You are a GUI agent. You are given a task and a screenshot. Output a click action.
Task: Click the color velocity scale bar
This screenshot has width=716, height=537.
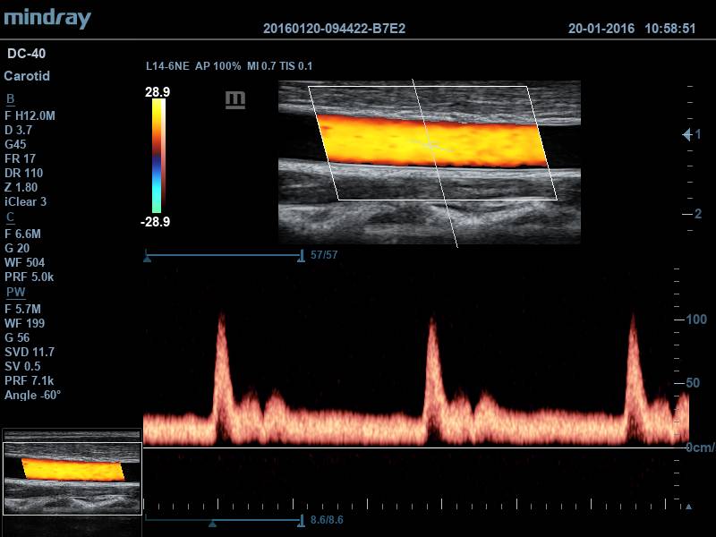tap(158, 156)
